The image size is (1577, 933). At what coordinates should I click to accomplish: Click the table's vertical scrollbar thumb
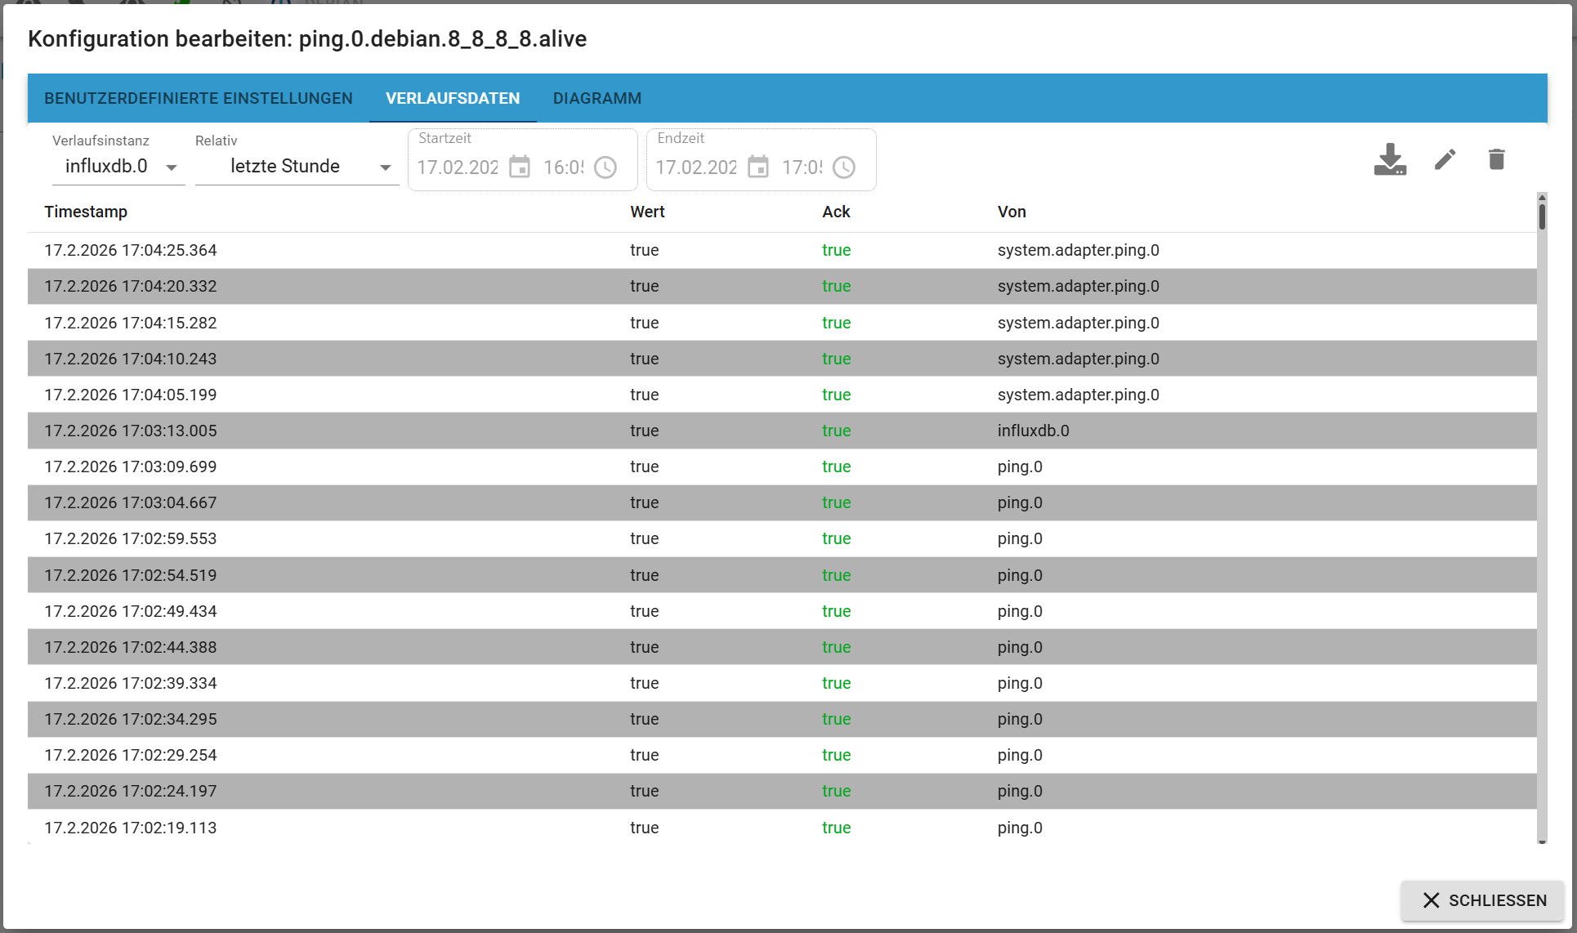point(1542,216)
